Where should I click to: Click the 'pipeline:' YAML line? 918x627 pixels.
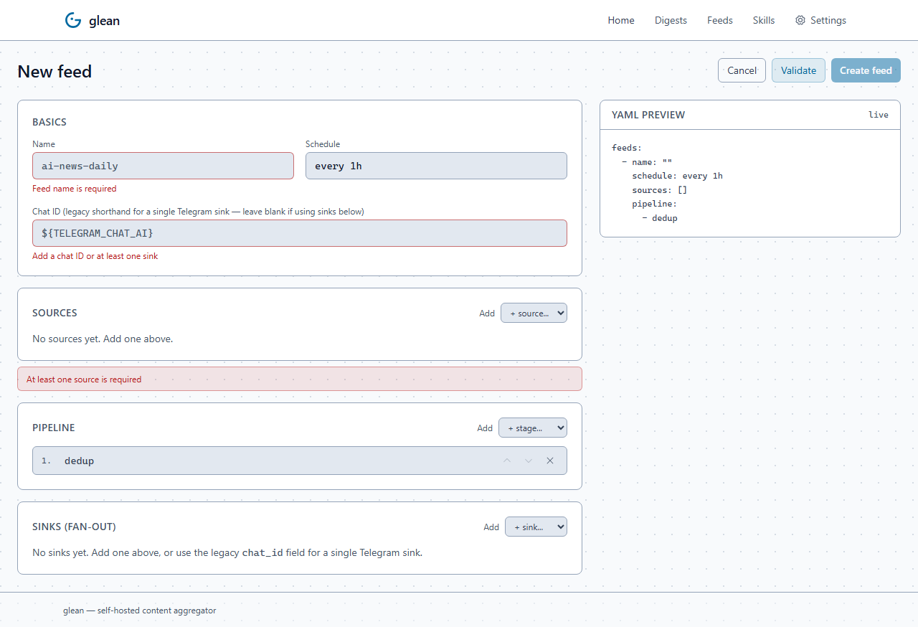pyautogui.click(x=654, y=204)
